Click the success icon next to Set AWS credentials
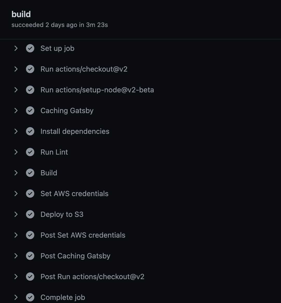 click(x=30, y=194)
